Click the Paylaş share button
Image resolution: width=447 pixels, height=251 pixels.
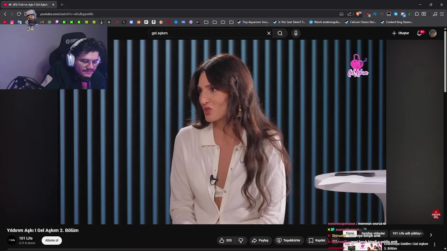coord(261,240)
